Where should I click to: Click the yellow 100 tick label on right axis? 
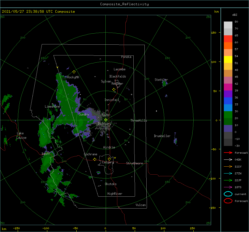[214, 62]
